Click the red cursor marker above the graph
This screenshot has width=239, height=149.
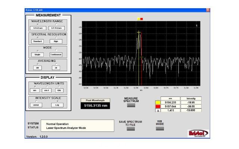tap(142, 19)
